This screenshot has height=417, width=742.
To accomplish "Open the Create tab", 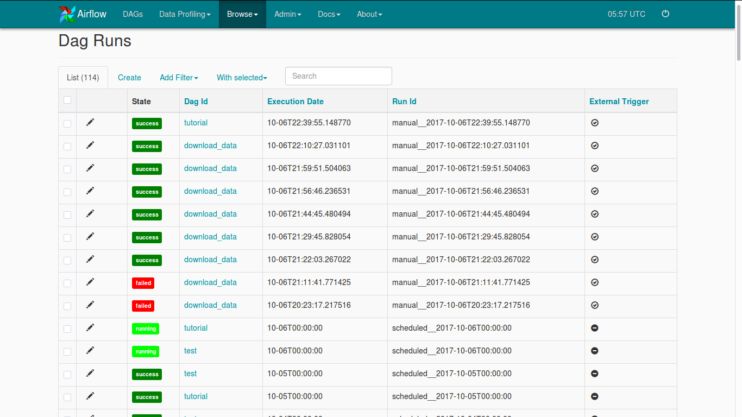I will coord(129,78).
